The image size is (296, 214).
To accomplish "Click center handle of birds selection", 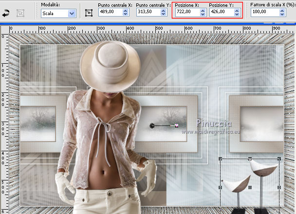I will [250, 187].
